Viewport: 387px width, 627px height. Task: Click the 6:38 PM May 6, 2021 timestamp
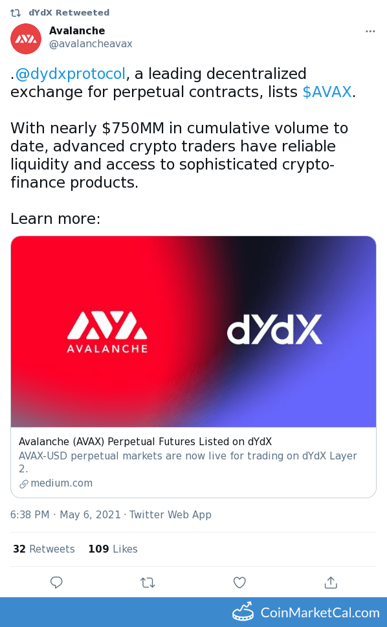point(65,514)
